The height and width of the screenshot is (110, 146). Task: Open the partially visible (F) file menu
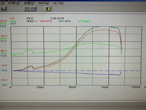pos(2,3)
